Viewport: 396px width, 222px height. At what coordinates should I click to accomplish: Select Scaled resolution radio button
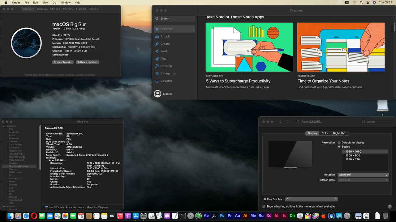click(x=339, y=147)
